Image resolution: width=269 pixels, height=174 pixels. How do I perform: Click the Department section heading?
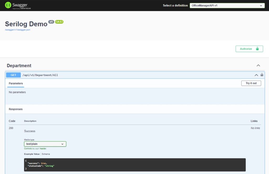[19, 66]
